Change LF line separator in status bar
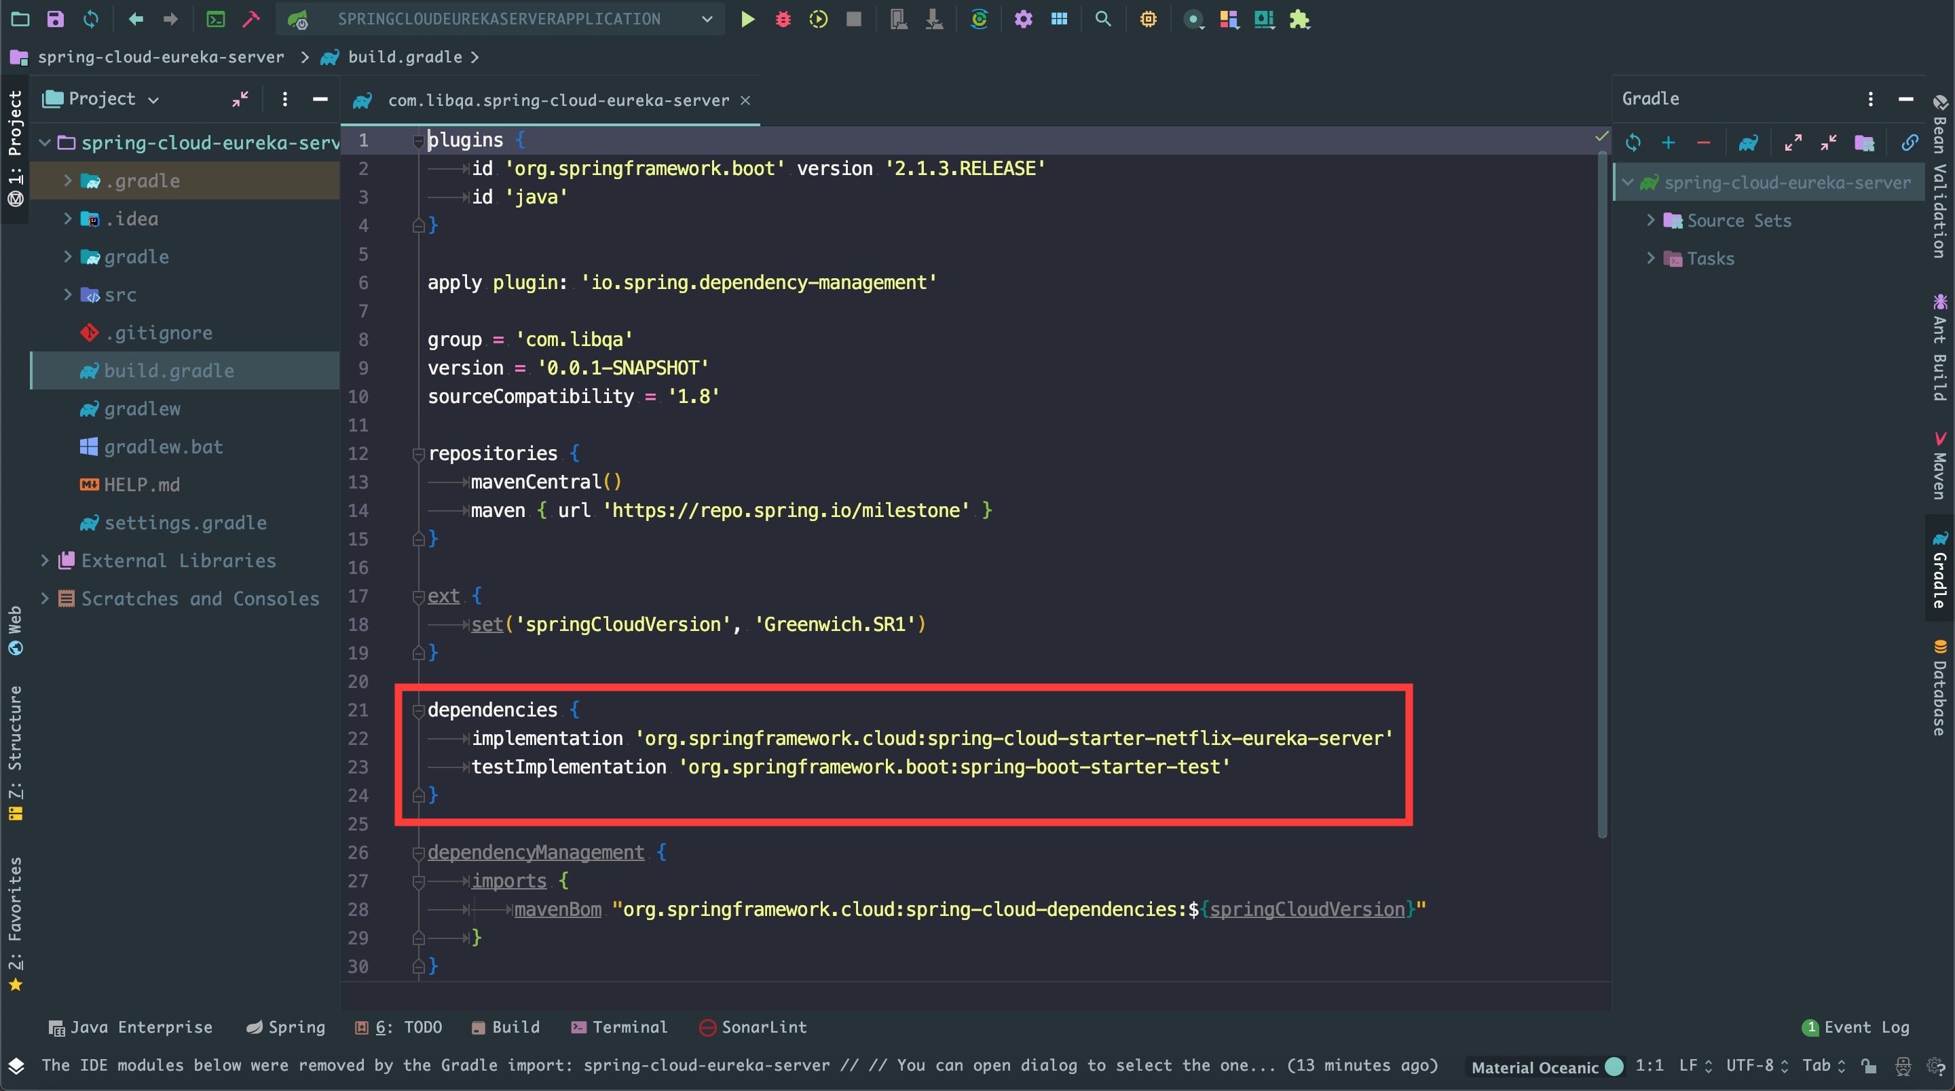 (1696, 1066)
